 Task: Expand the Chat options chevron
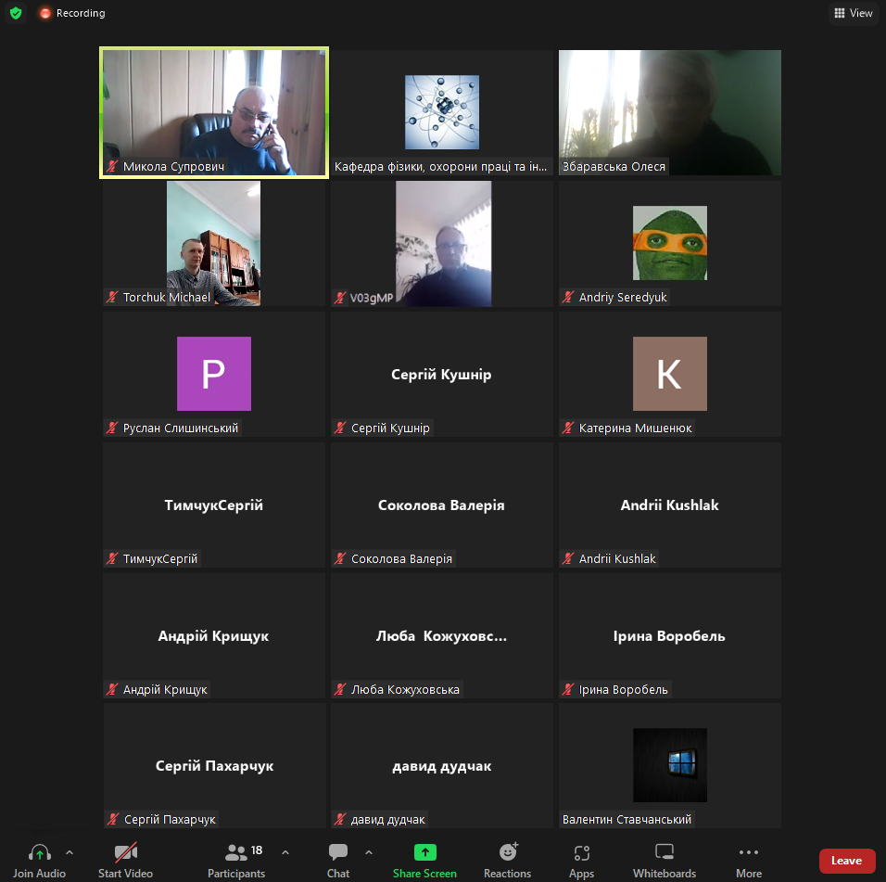[369, 851]
